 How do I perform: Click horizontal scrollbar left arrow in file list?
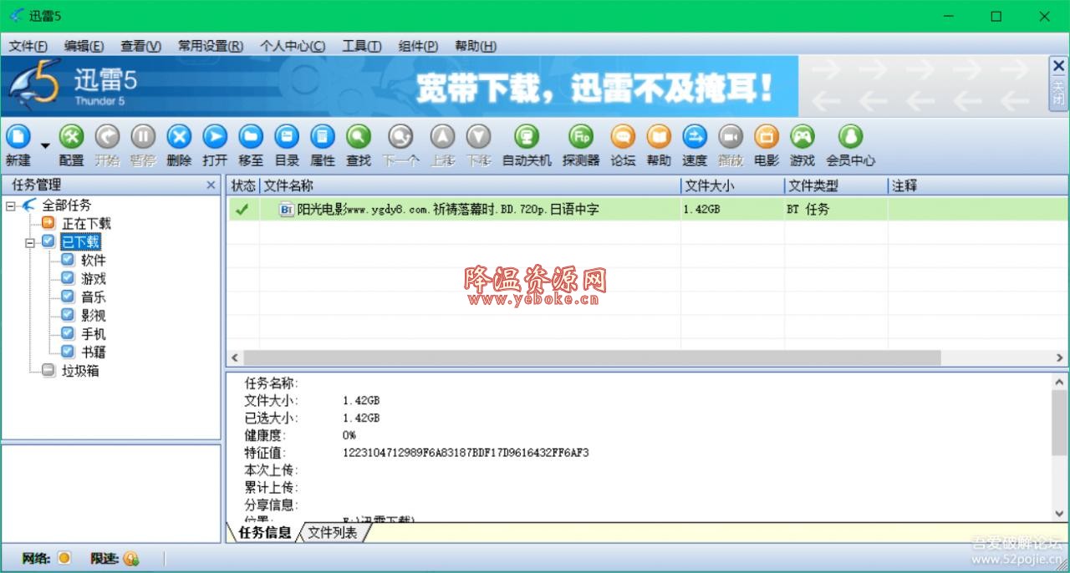pyautogui.click(x=235, y=357)
